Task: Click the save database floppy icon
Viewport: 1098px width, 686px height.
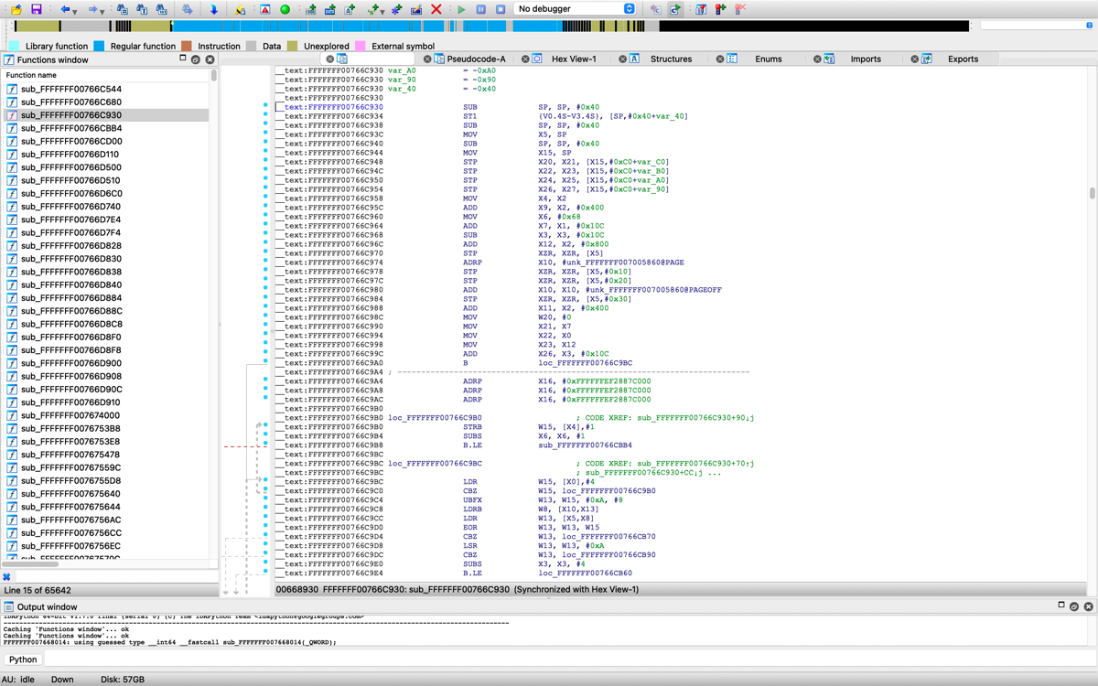Action: click(37, 9)
